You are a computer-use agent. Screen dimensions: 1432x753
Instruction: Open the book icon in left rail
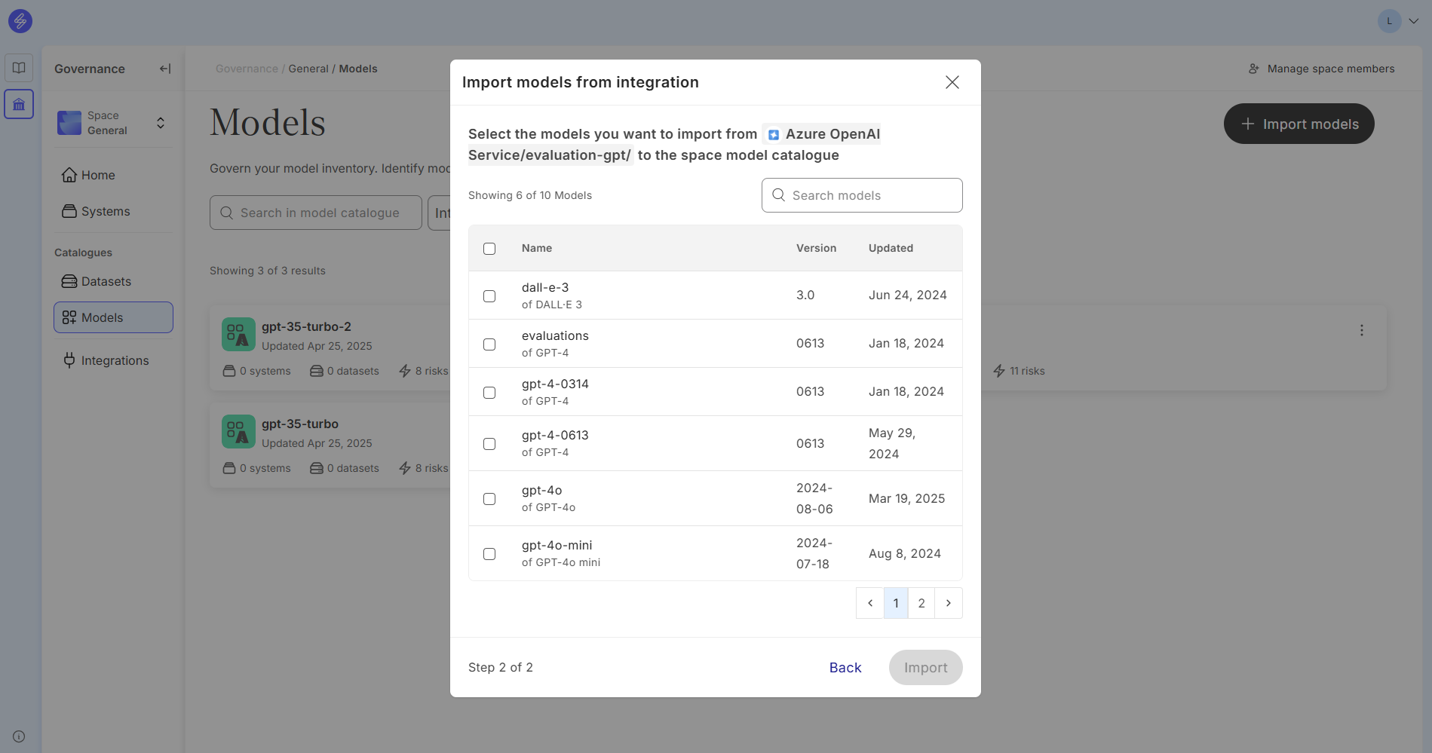pos(19,68)
